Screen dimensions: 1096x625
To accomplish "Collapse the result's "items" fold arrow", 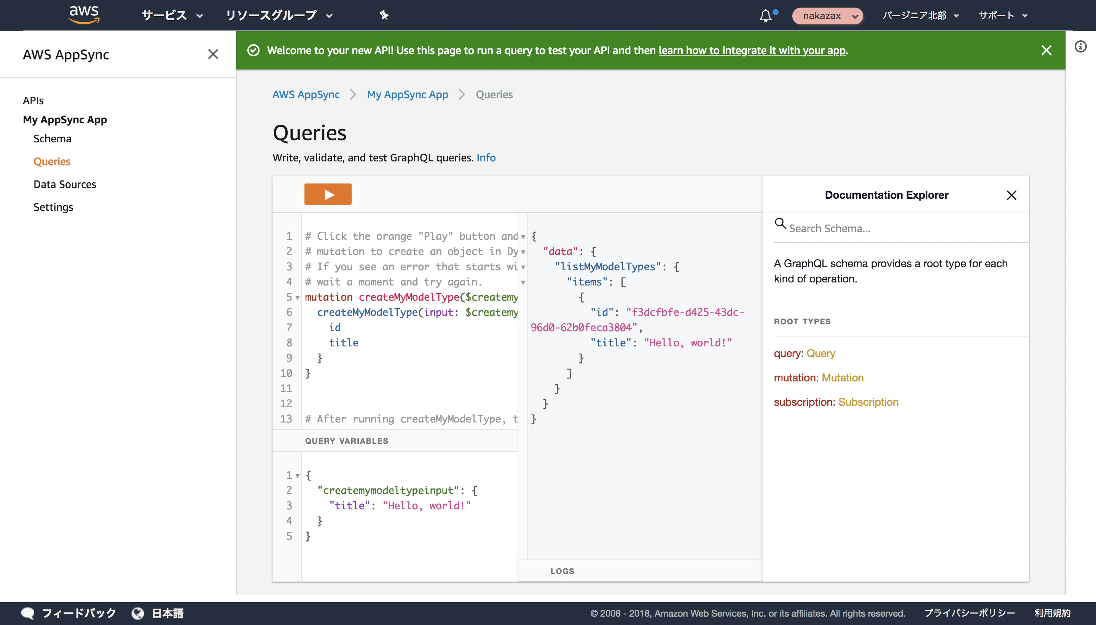I will tap(523, 282).
